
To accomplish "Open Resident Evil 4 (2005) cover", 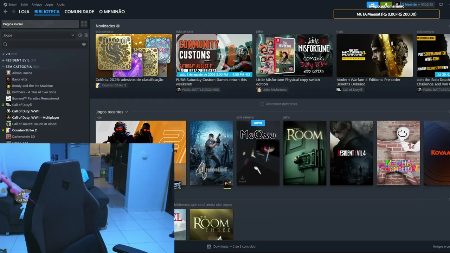I will pyautogui.click(x=211, y=153).
